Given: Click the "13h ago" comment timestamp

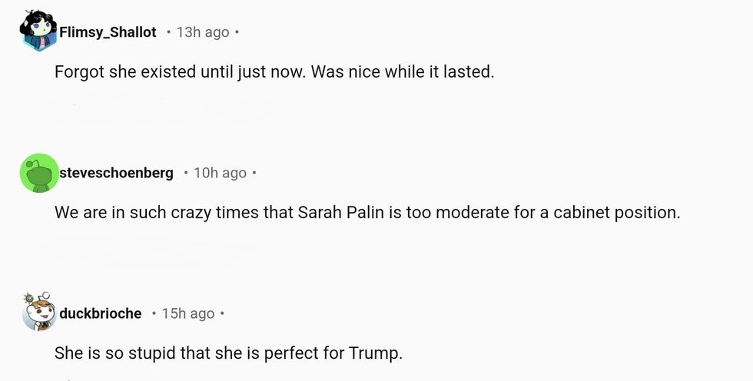Looking at the screenshot, I should point(203,32).
